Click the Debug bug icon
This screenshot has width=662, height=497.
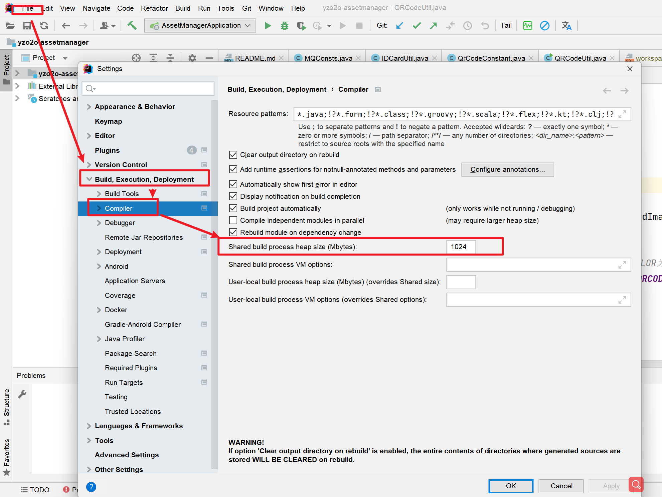(284, 26)
